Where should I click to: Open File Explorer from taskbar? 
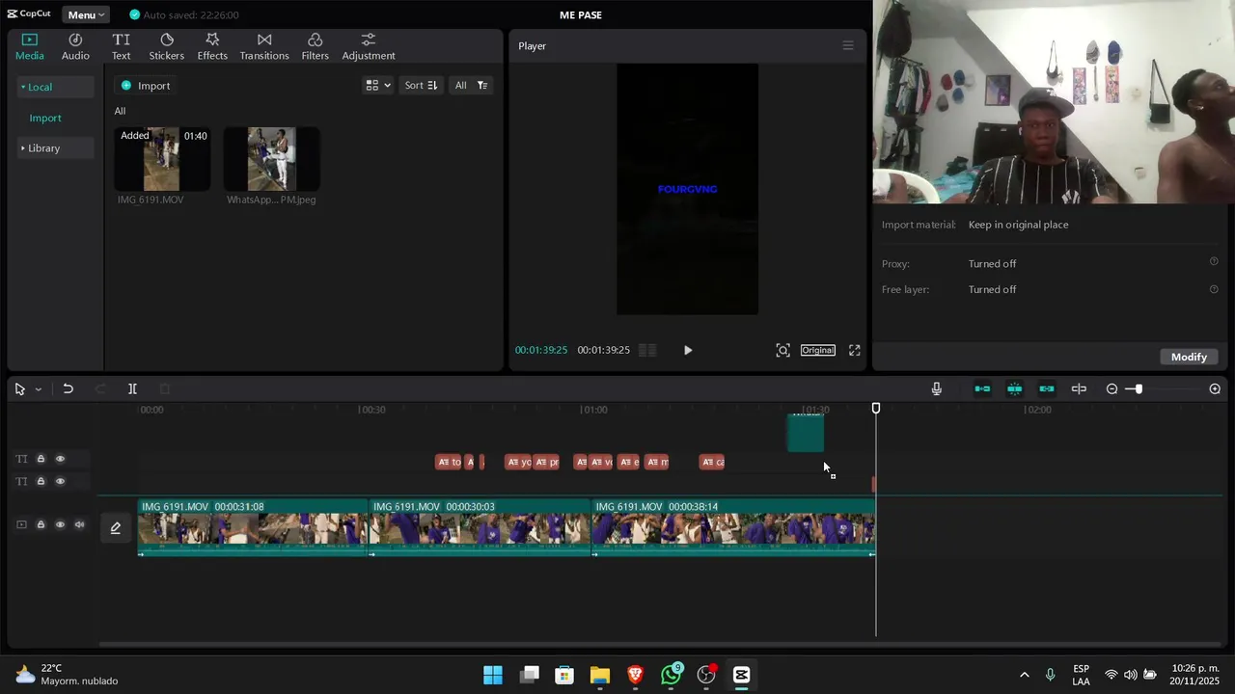pyautogui.click(x=600, y=675)
